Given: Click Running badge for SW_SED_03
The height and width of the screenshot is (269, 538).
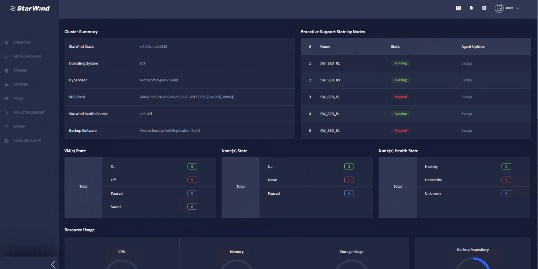Looking at the screenshot, I should point(400,80).
